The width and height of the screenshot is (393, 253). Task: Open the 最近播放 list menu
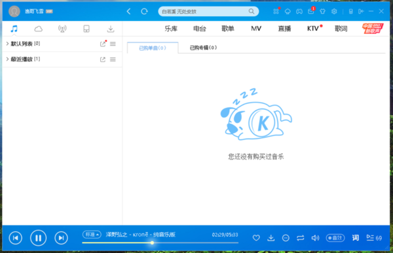(113, 59)
